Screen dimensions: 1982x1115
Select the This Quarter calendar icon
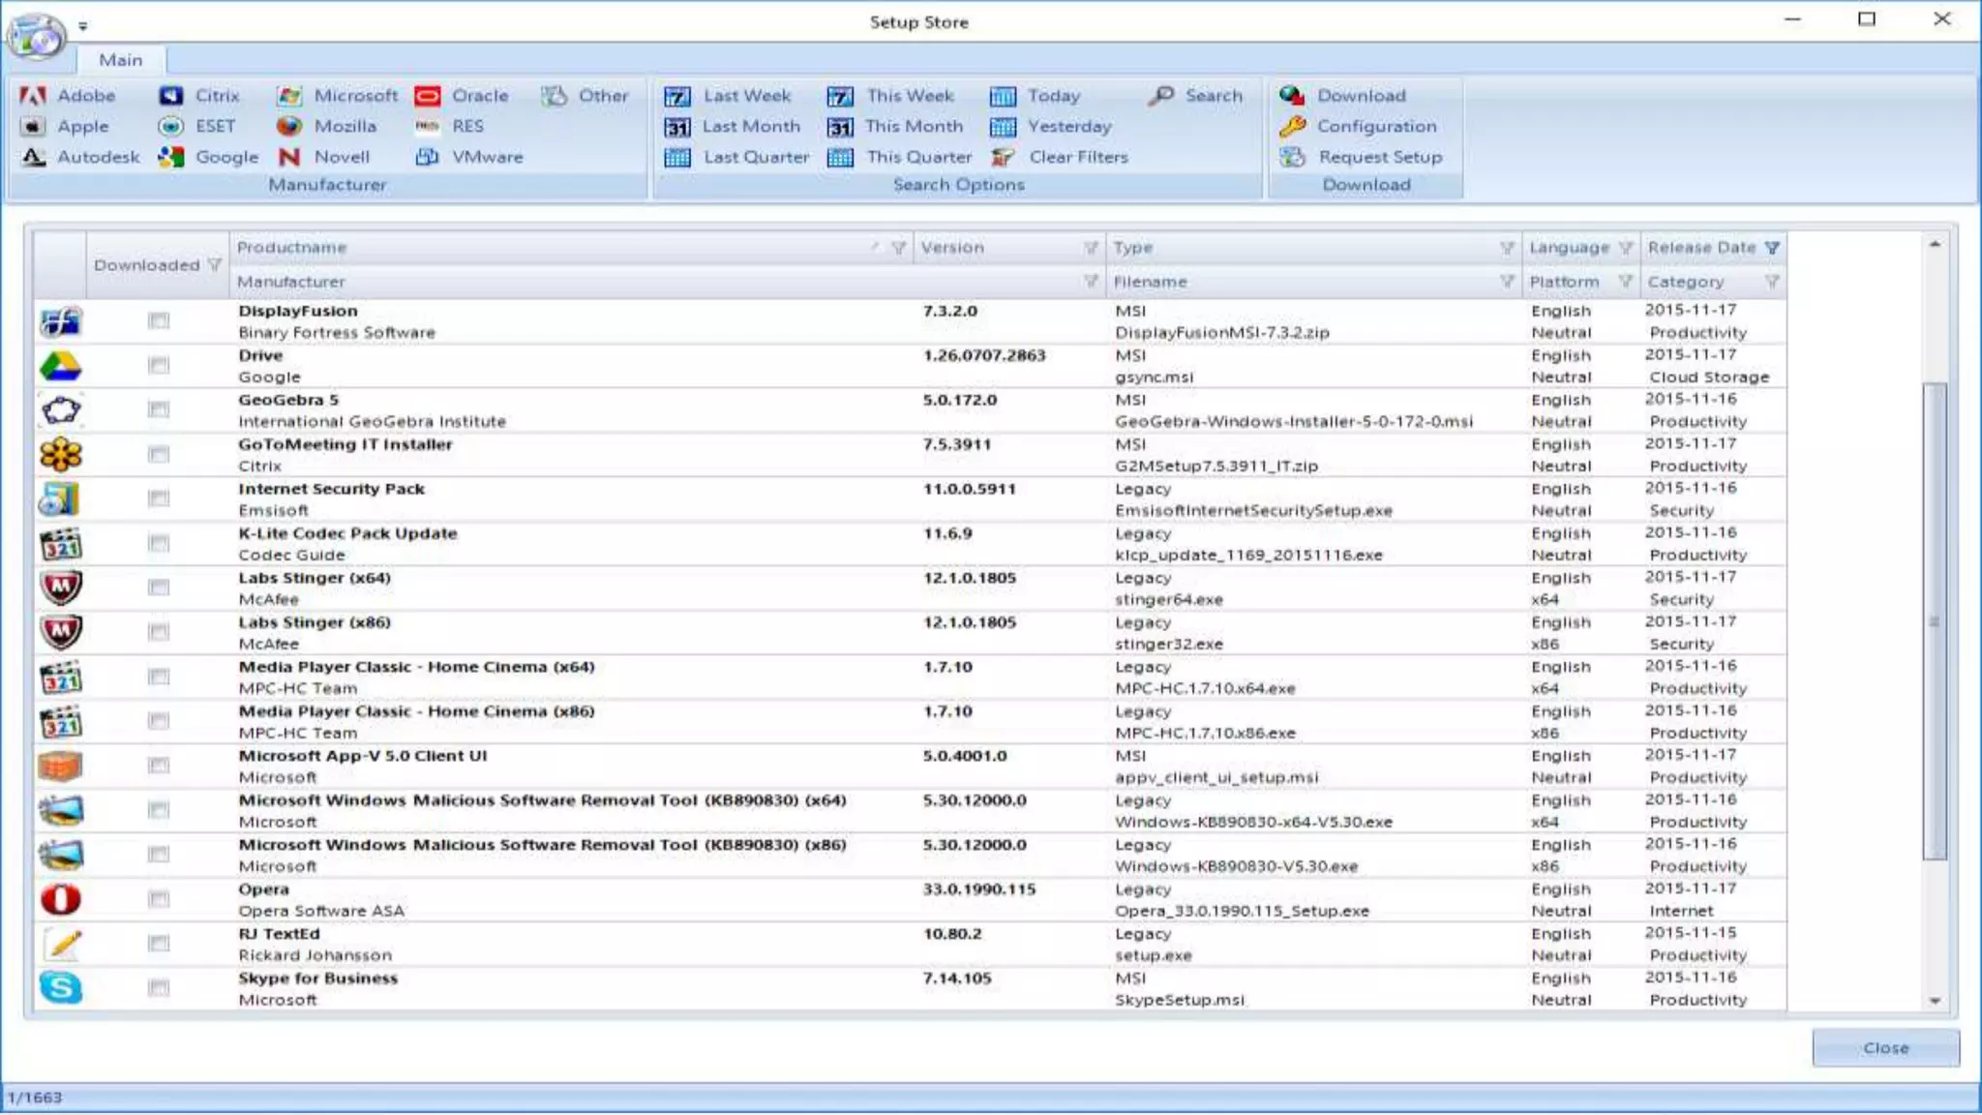coord(840,157)
